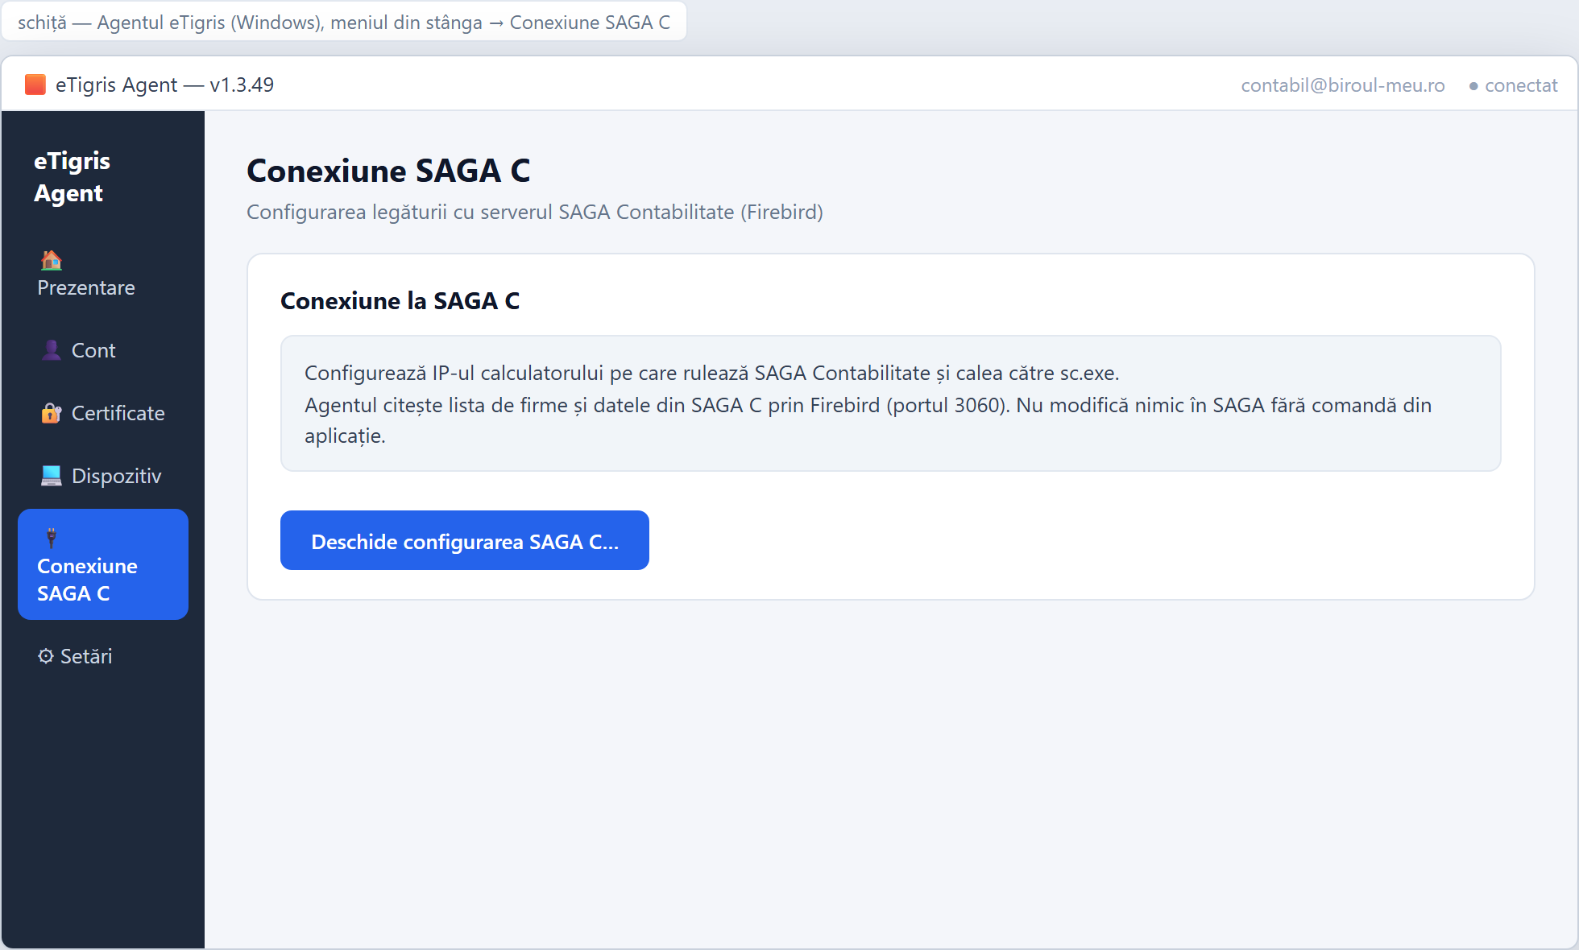Click the contabil@biroul-meu.ro account email
Image resolution: width=1579 pixels, height=950 pixels.
[x=1343, y=85]
